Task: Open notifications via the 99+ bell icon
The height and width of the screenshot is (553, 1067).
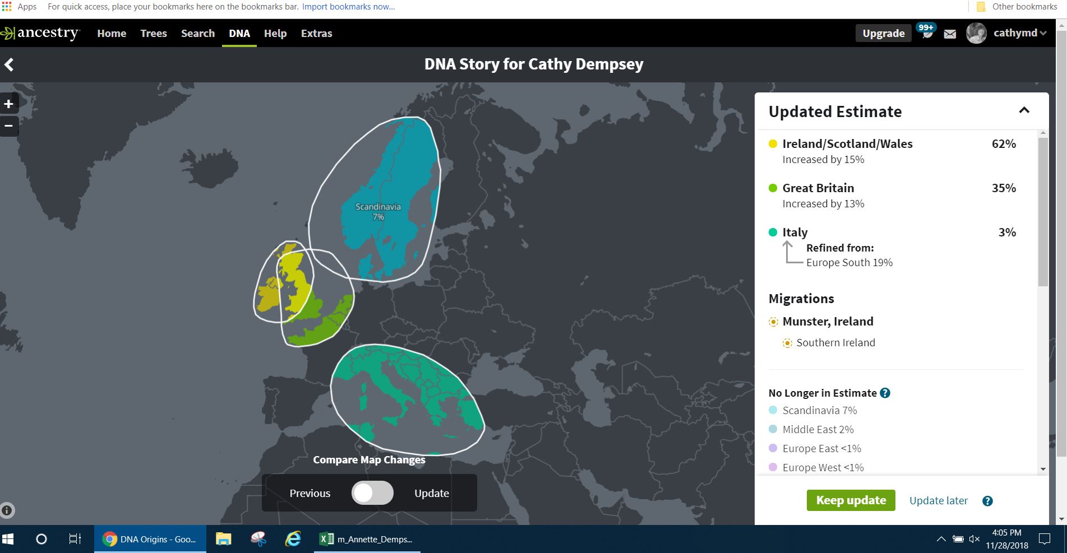Action: (x=927, y=32)
